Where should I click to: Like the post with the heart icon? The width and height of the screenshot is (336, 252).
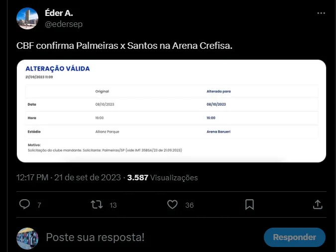click(173, 205)
